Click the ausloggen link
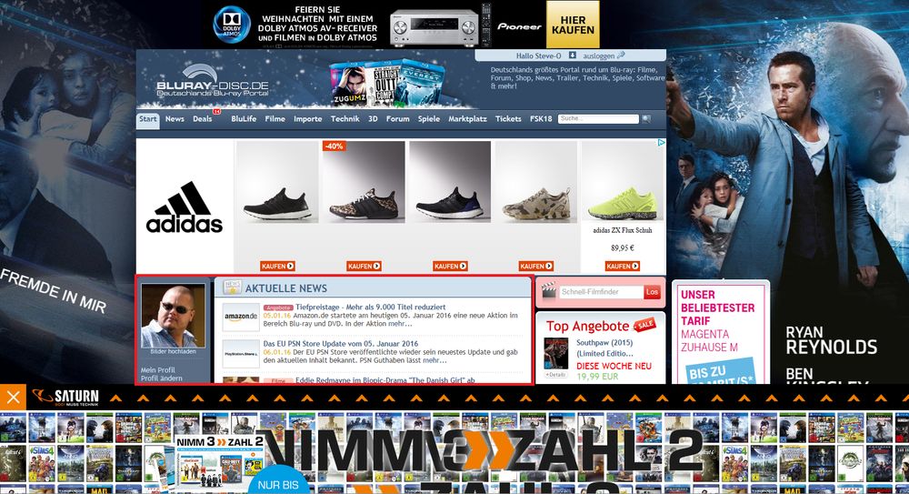 (x=599, y=55)
